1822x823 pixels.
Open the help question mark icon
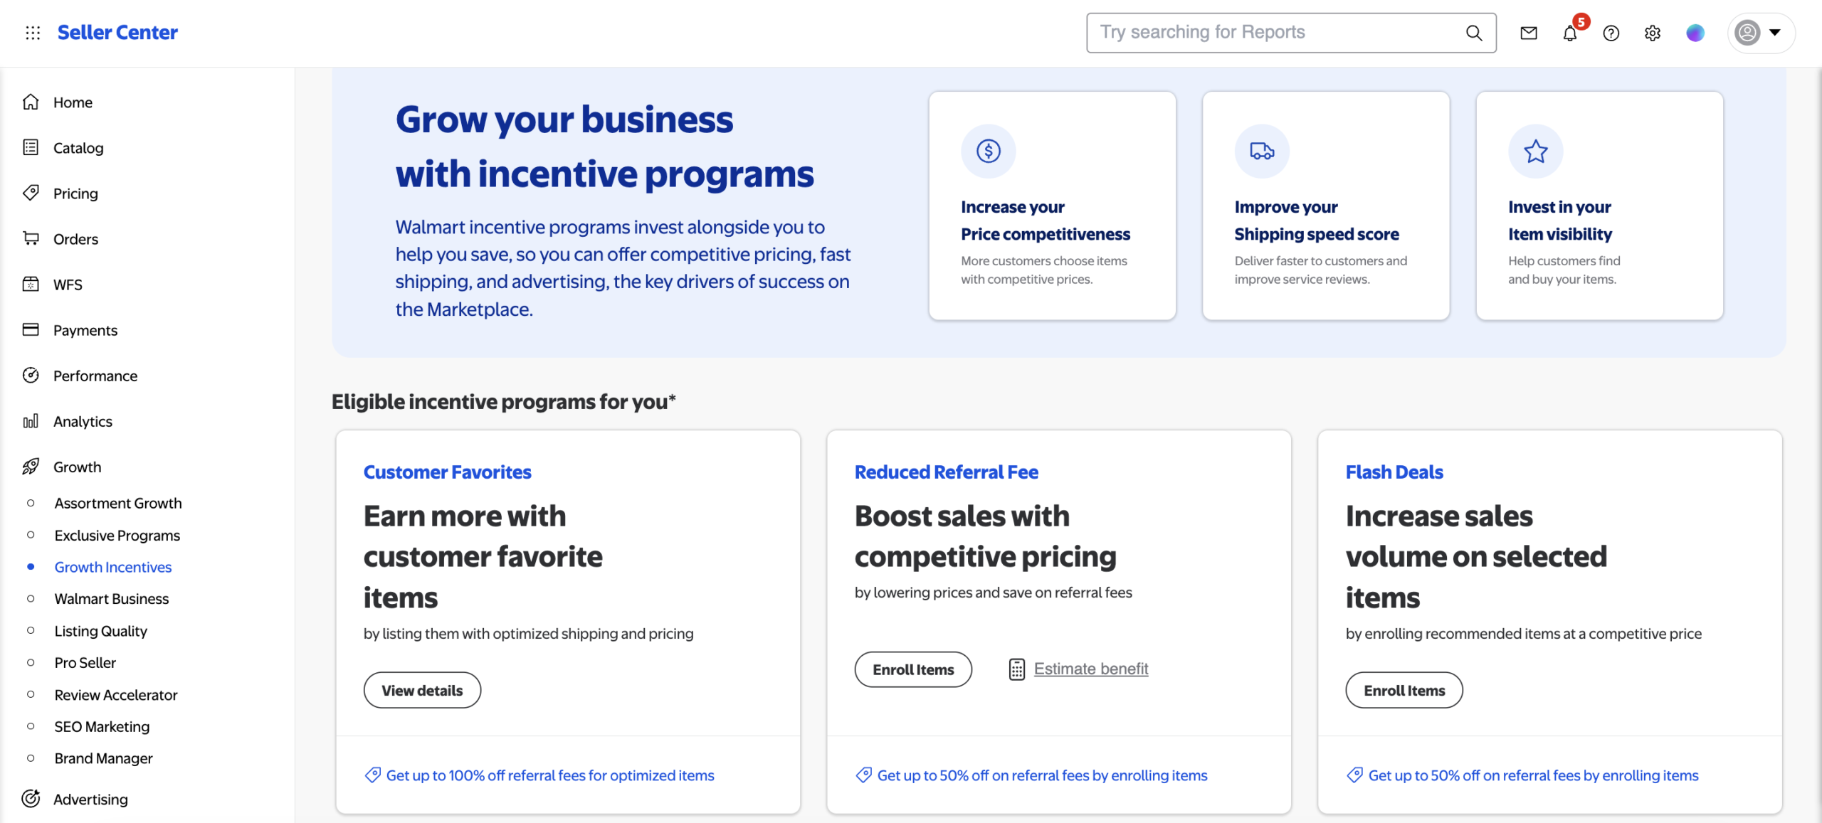click(x=1611, y=33)
